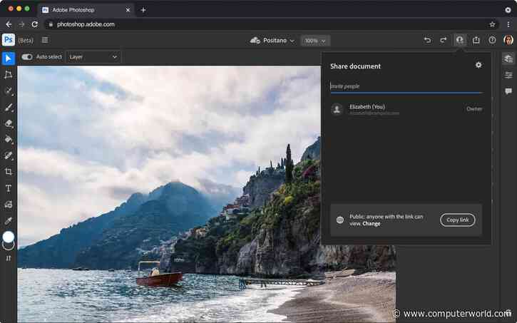Viewport: 517px width, 323px height.
Task: Open the browser three-dot menu
Action: tap(508, 24)
